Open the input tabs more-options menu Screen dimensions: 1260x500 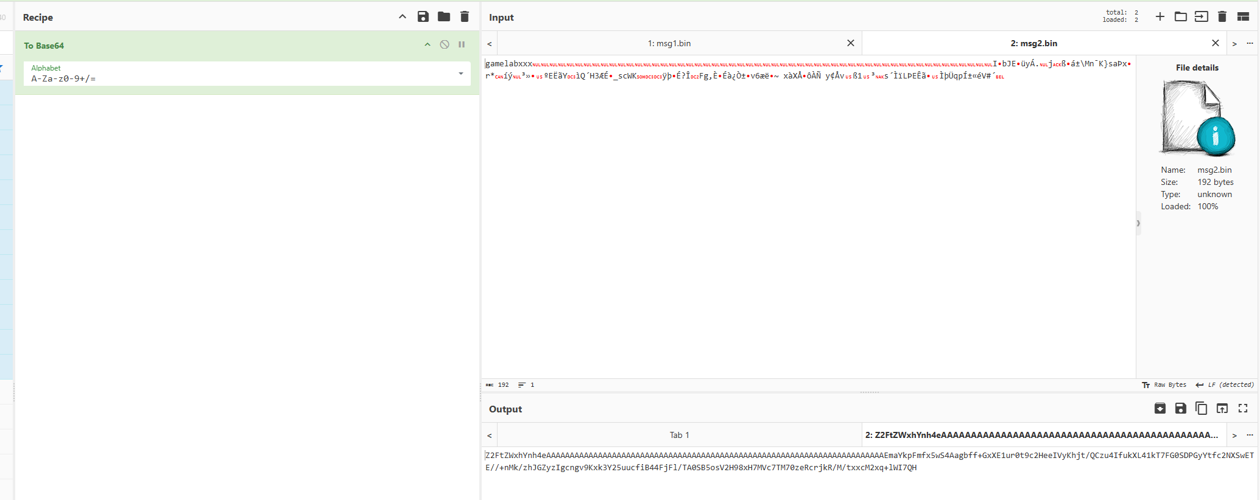1250,44
